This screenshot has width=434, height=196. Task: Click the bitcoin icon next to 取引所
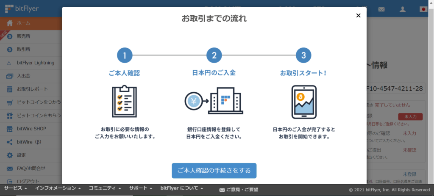pyautogui.click(x=10, y=50)
